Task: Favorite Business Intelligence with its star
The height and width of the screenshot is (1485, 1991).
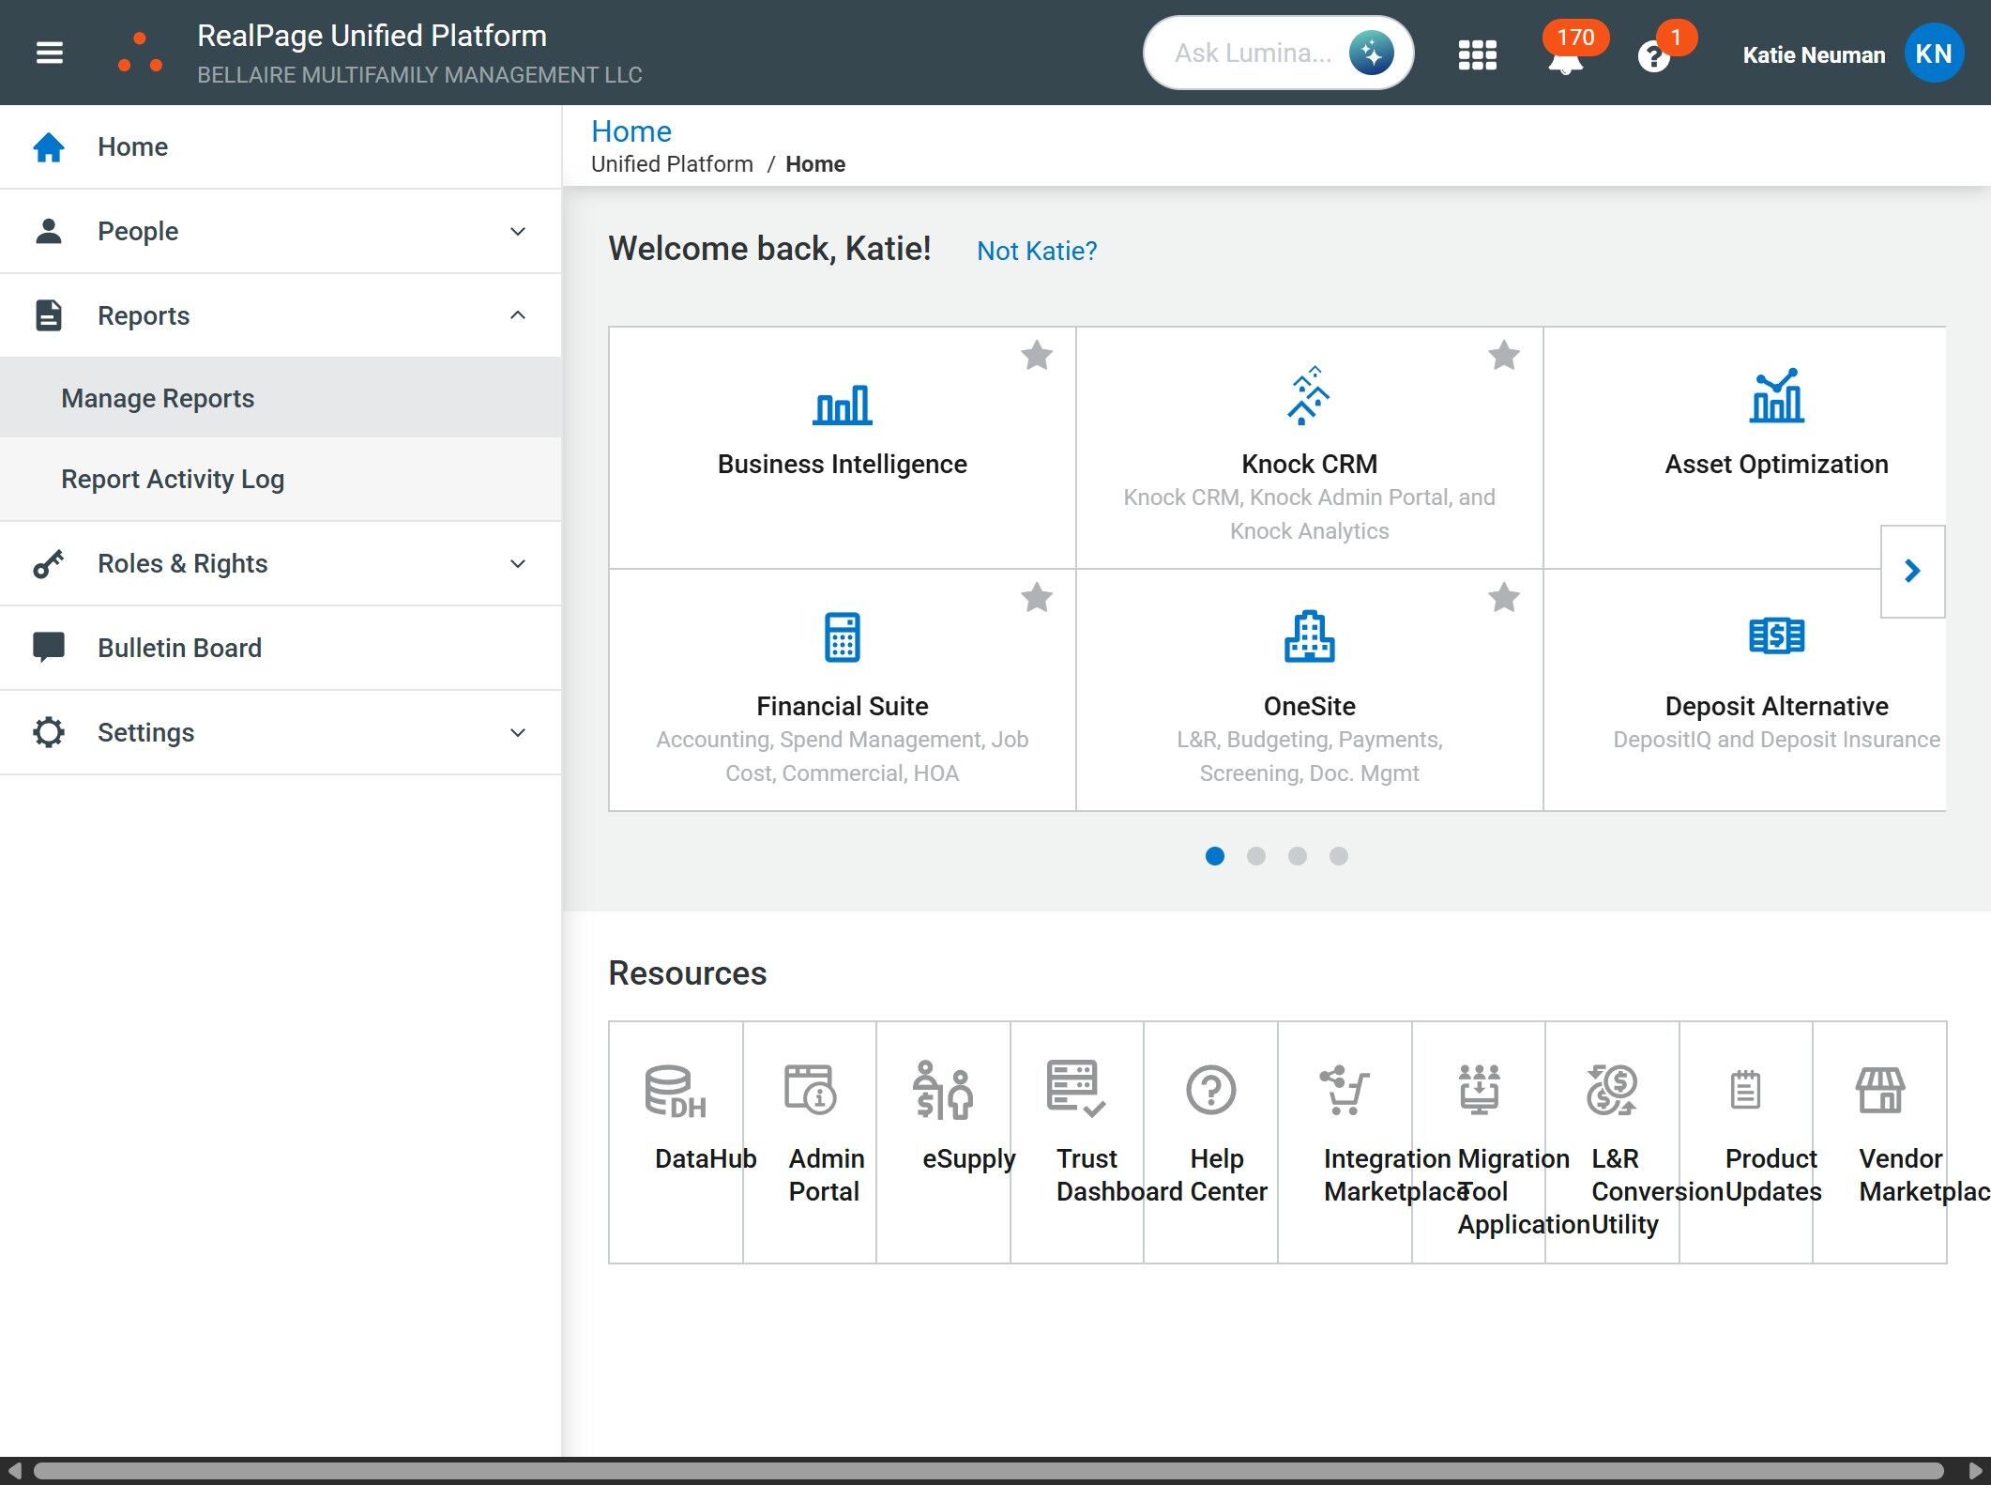Action: click(1036, 356)
